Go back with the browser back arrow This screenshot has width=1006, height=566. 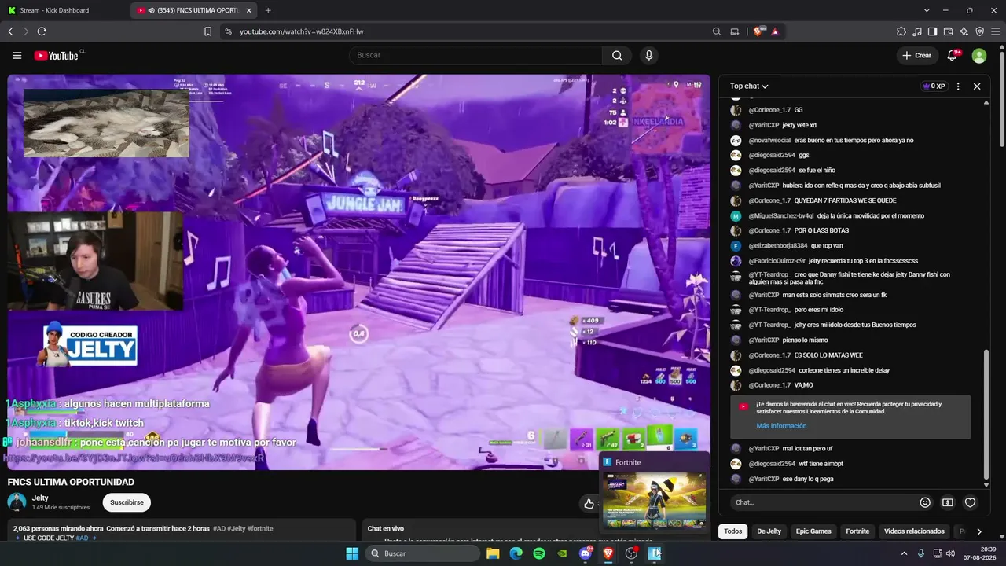click(x=10, y=31)
